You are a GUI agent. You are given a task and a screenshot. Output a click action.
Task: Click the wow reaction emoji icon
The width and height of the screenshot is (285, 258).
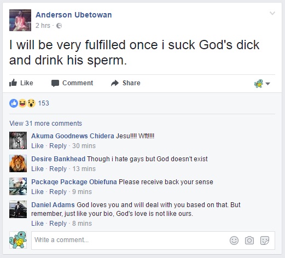pos(31,103)
